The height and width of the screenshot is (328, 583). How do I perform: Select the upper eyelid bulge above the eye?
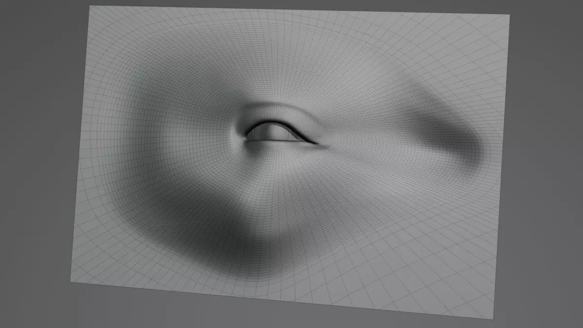click(x=274, y=112)
